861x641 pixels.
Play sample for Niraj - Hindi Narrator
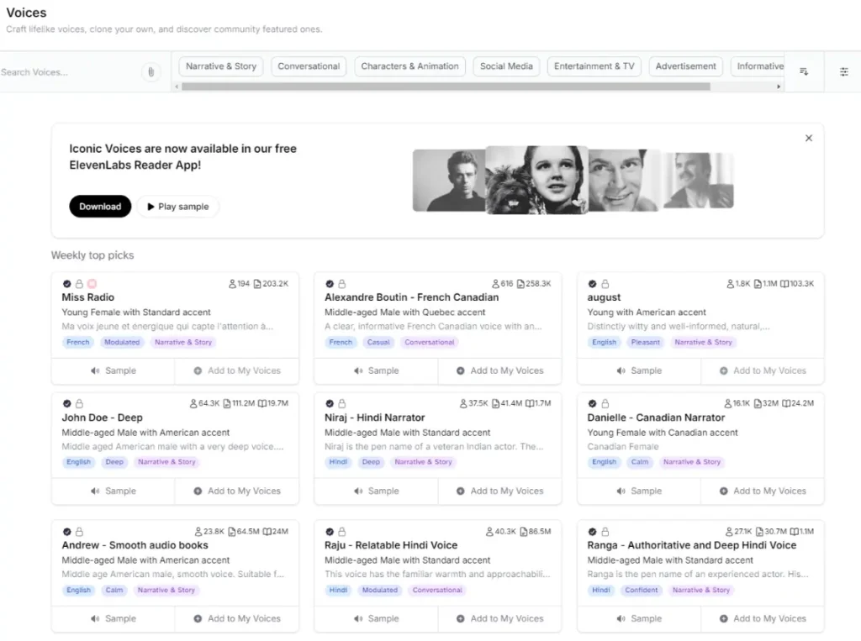[375, 491]
